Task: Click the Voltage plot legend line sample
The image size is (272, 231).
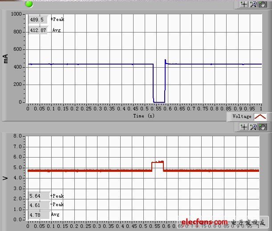Action: coord(260,117)
